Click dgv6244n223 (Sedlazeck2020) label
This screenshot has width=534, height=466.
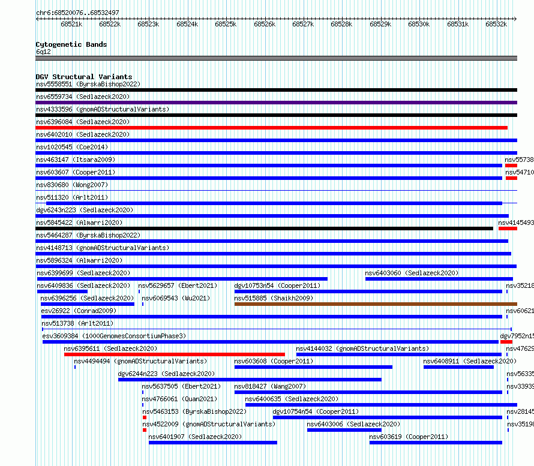pyautogui.click(x=166, y=374)
